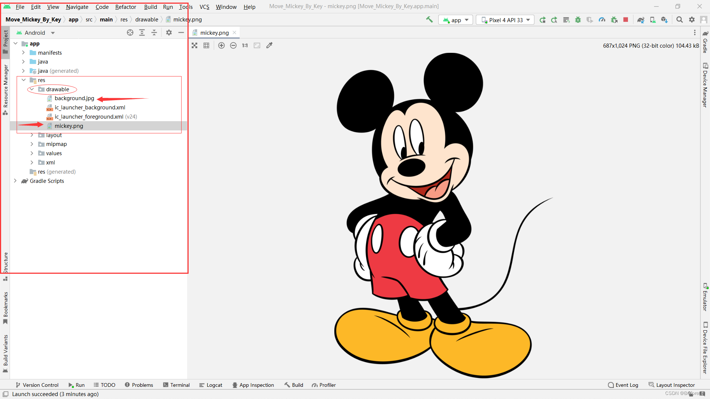Open the app run configuration dropdown
Image resolution: width=710 pixels, height=399 pixels.
coord(456,20)
